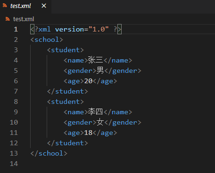215x173 pixels.
Task: Click the age value 20 on line 6
Action: pyautogui.click(x=88, y=81)
